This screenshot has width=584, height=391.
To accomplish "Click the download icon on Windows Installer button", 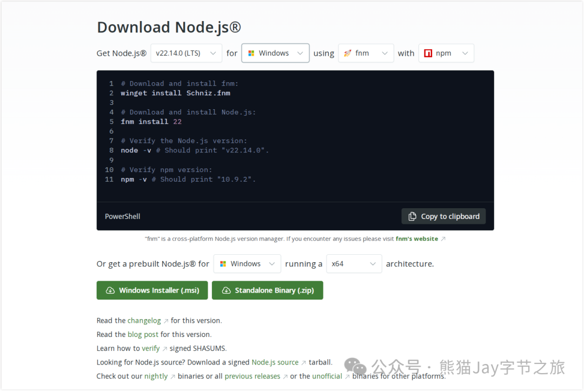I will point(110,290).
